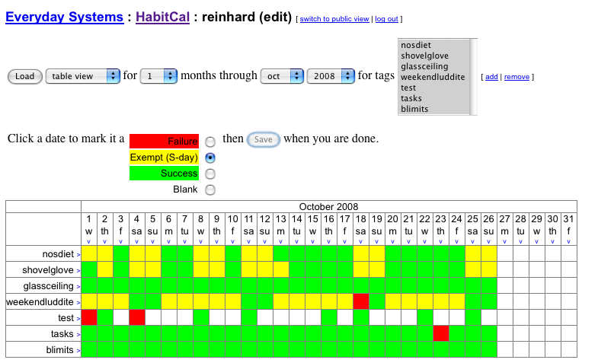Click the small v under day 1

pyautogui.click(x=89, y=241)
